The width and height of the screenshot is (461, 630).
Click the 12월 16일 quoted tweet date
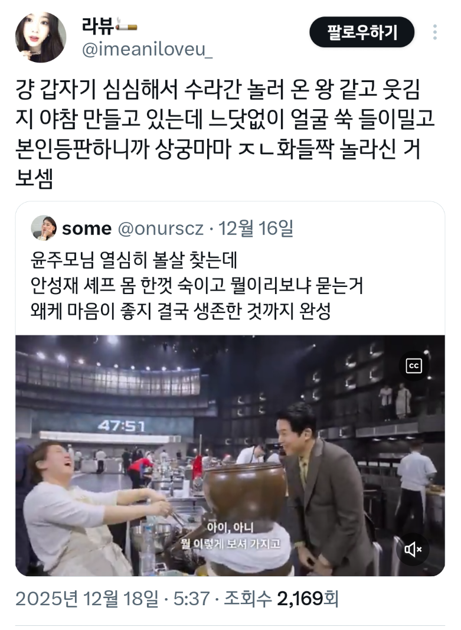click(256, 229)
